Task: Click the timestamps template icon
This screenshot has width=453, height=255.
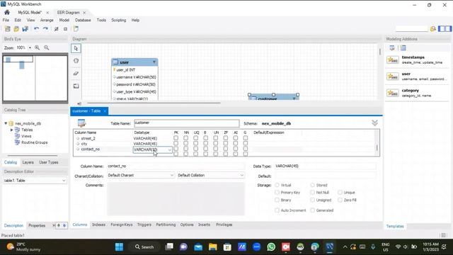Action: point(393,59)
